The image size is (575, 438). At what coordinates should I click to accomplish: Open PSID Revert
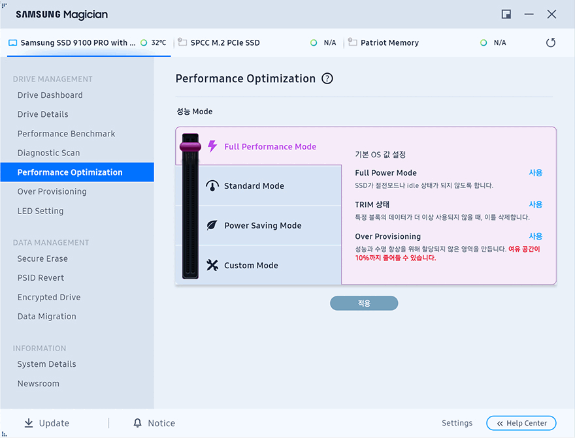point(41,278)
